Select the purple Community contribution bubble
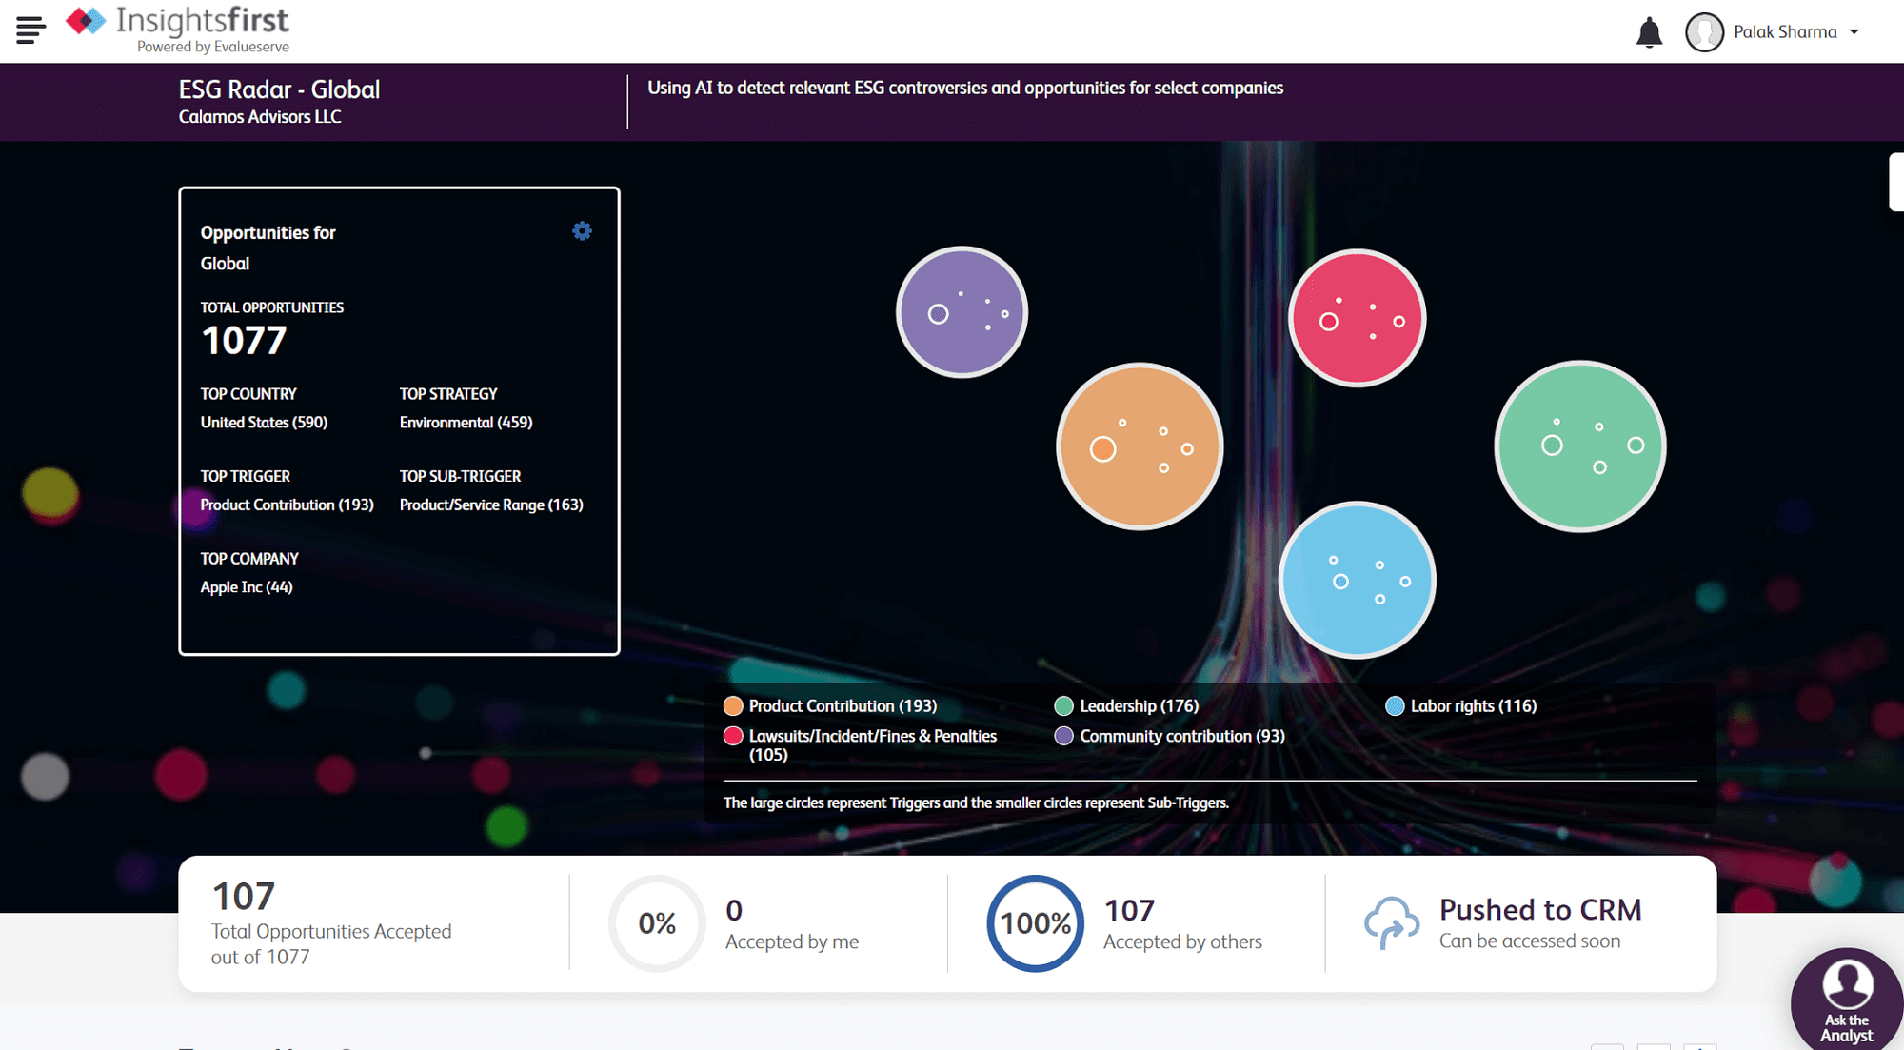1904x1050 pixels. tap(962, 312)
